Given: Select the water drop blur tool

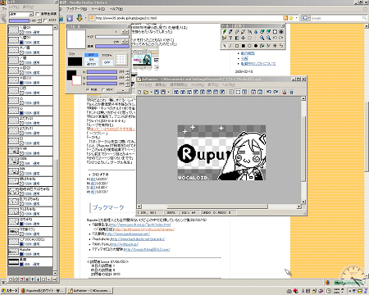Looking at the screenshot, I should (256, 32).
